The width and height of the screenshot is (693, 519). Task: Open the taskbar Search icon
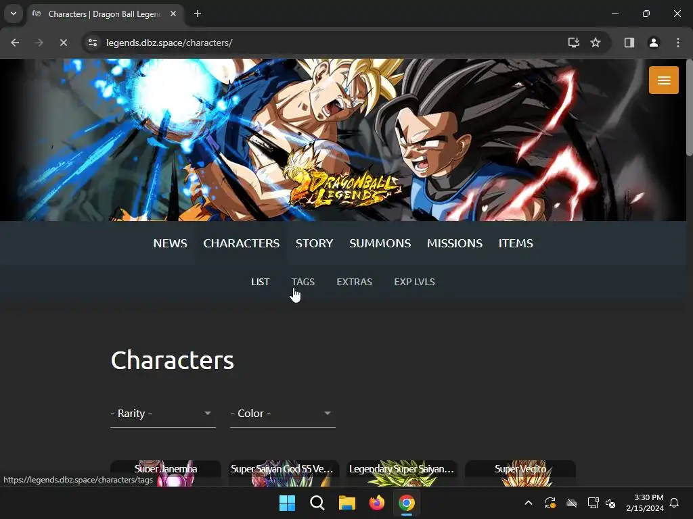point(317,503)
